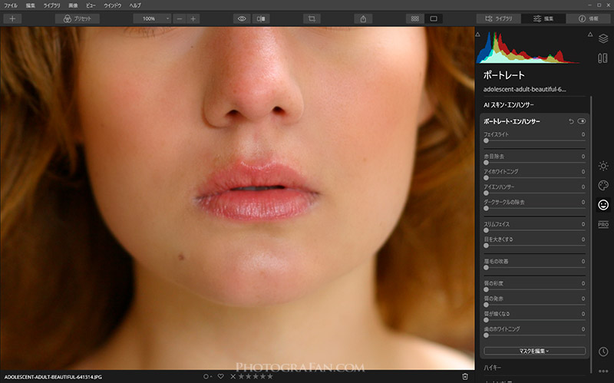This screenshot has height=383, width=614.
Task: Switch to single image view
Action: click(x=434, y=18)
